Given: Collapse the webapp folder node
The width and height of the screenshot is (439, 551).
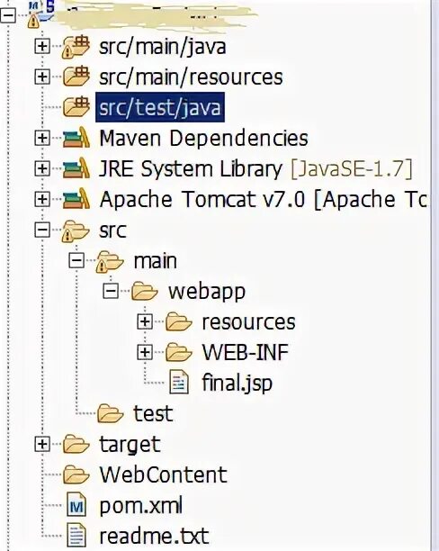Looking at the screenshot, I should [111, 292].
